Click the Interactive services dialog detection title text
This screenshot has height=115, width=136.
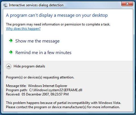(36, 5)
